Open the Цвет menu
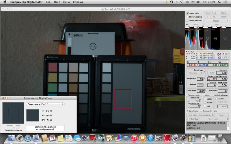 pyautogui.click(x=57, y=2)
